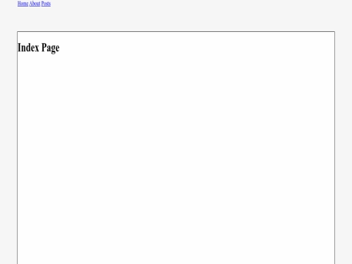352x264 pixels.
Task: Click the Index Page heading
Action: (38, 48)
